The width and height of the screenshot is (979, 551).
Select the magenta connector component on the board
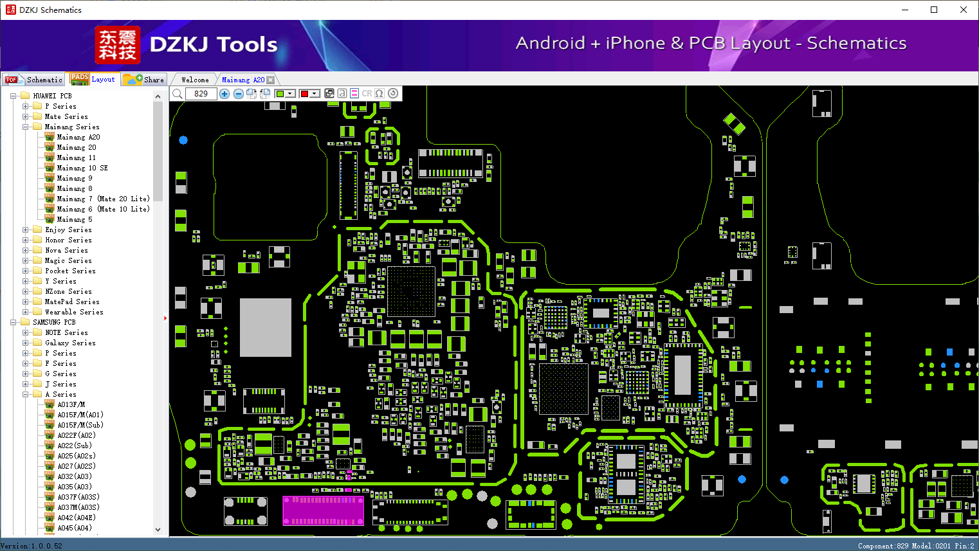(324, 510)
